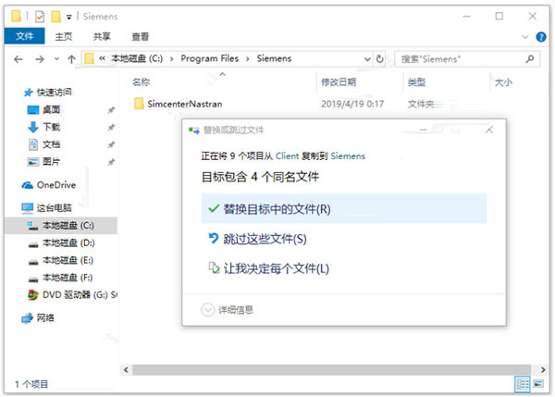Select 本地磁盘 (D:) in the navigation pane
Screen dimensions: 555x397
click(x=68, y=243)
